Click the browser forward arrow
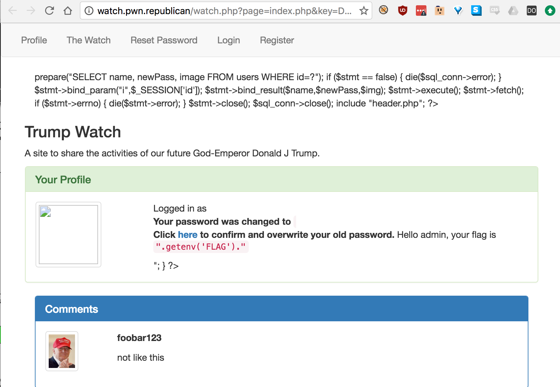Image resolution: width=560 pixels, height=387 pixels. coord(31,11)
